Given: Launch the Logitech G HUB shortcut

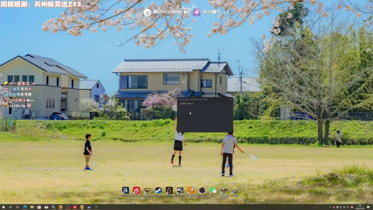Looking at the screenshot, I should pos(169,191).
